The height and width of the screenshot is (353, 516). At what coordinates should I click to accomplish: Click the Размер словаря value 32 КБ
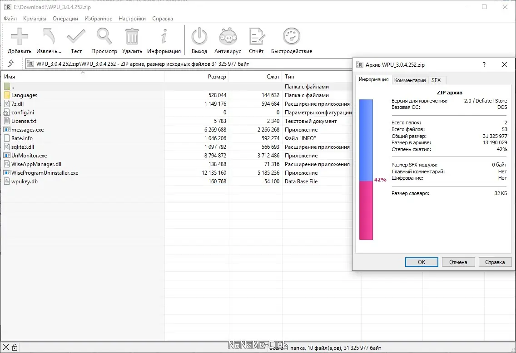(501, 193)
